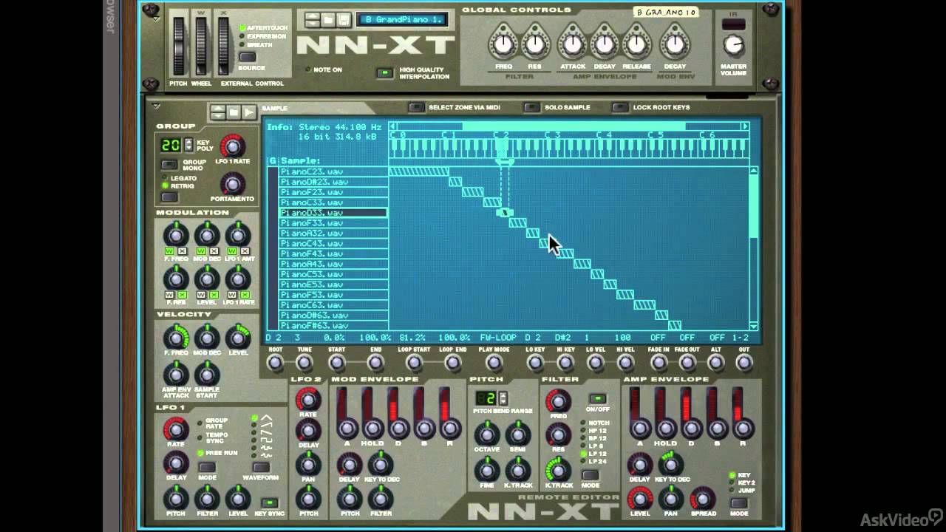946x532 pixels.
Task: Click the sample play arrow button
Action: [x=249, y=112]
